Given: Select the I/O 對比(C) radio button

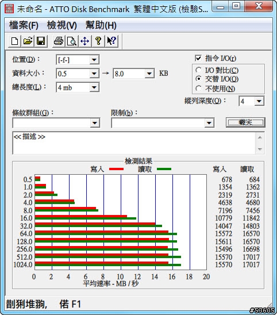Looking at the screenshot, I should [198, 70].
